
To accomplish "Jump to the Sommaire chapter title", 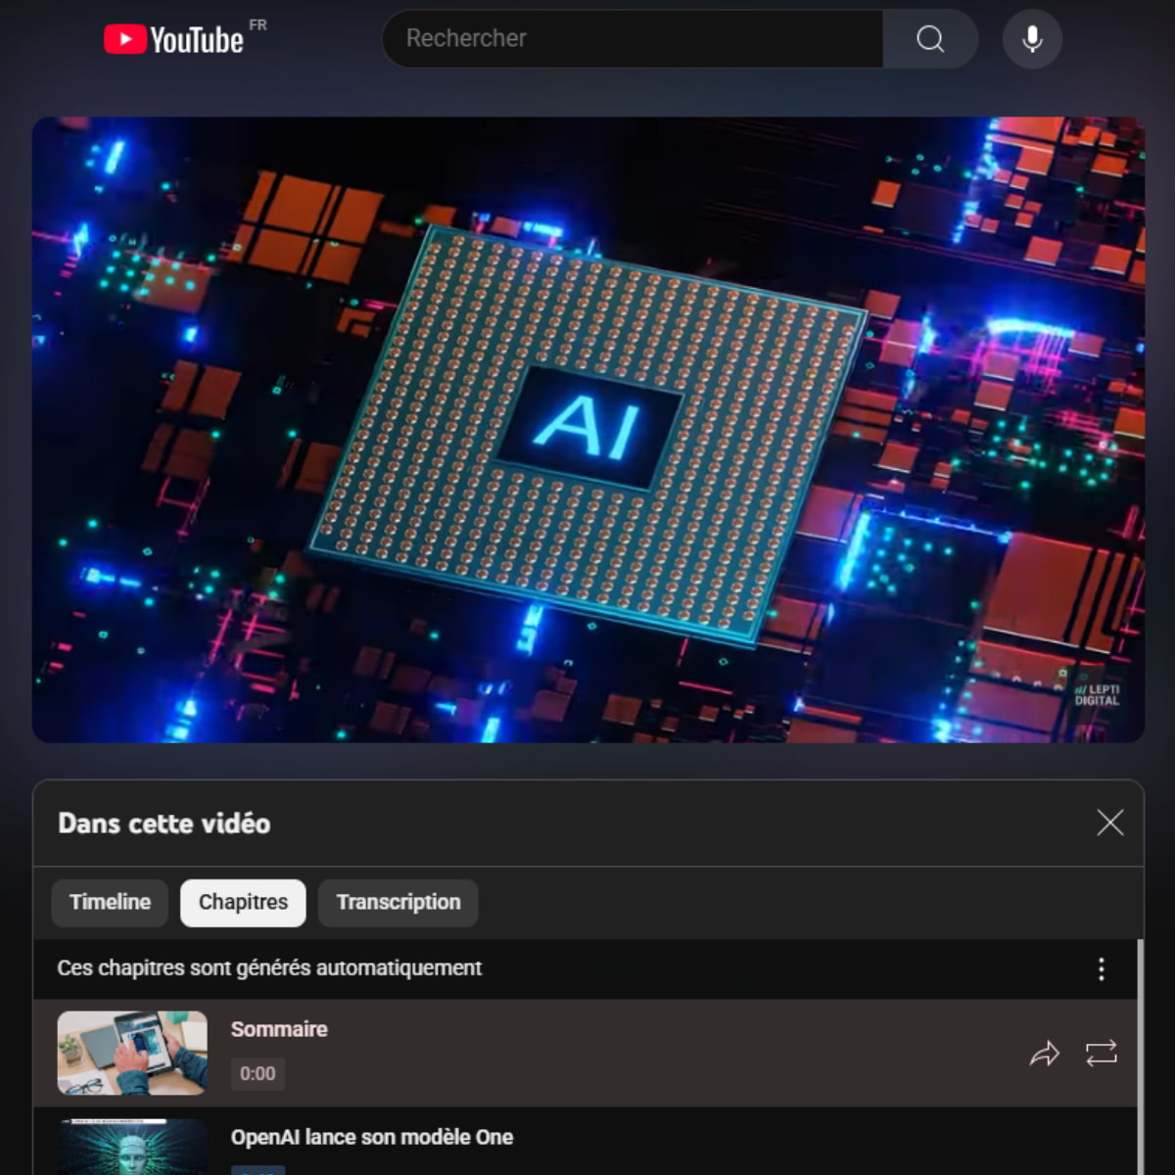I will (x=279, y=1029).
